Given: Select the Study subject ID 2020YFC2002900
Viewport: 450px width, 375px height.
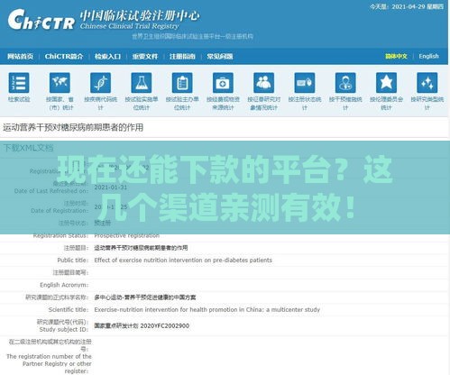Looking at the screenshot, I should click(165, 325).
